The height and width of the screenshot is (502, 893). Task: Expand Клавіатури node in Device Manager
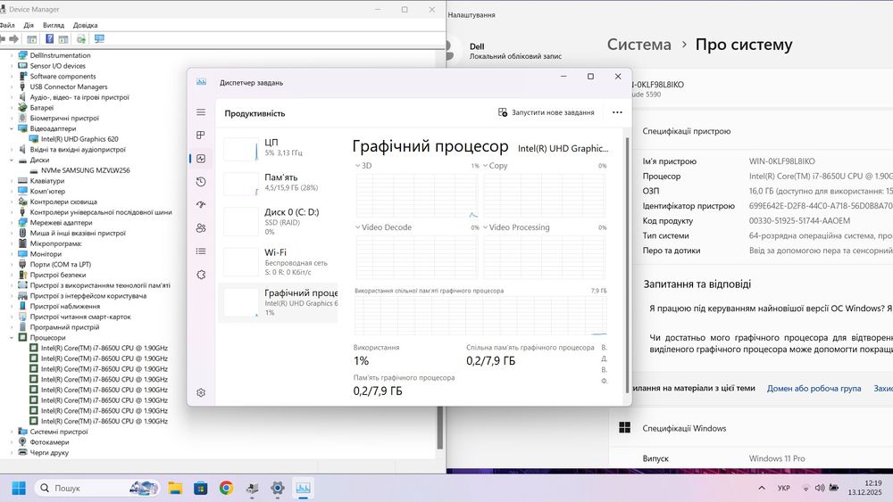click(12, 181)
